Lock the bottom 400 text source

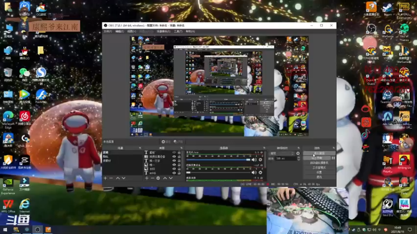click(179, 173)
